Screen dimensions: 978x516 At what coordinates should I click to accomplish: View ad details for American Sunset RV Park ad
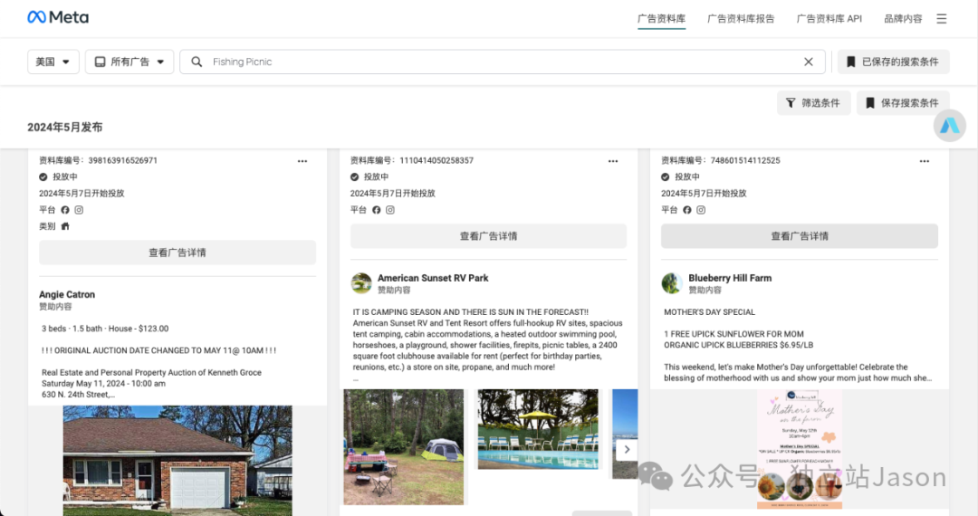coord(488,236)
